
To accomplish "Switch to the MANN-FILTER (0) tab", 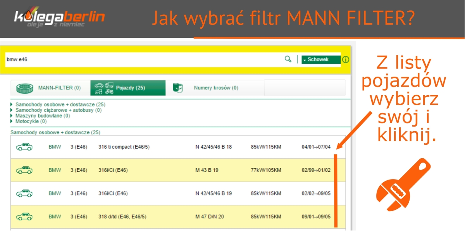I will pyautogui.click(x=51, y=88).
